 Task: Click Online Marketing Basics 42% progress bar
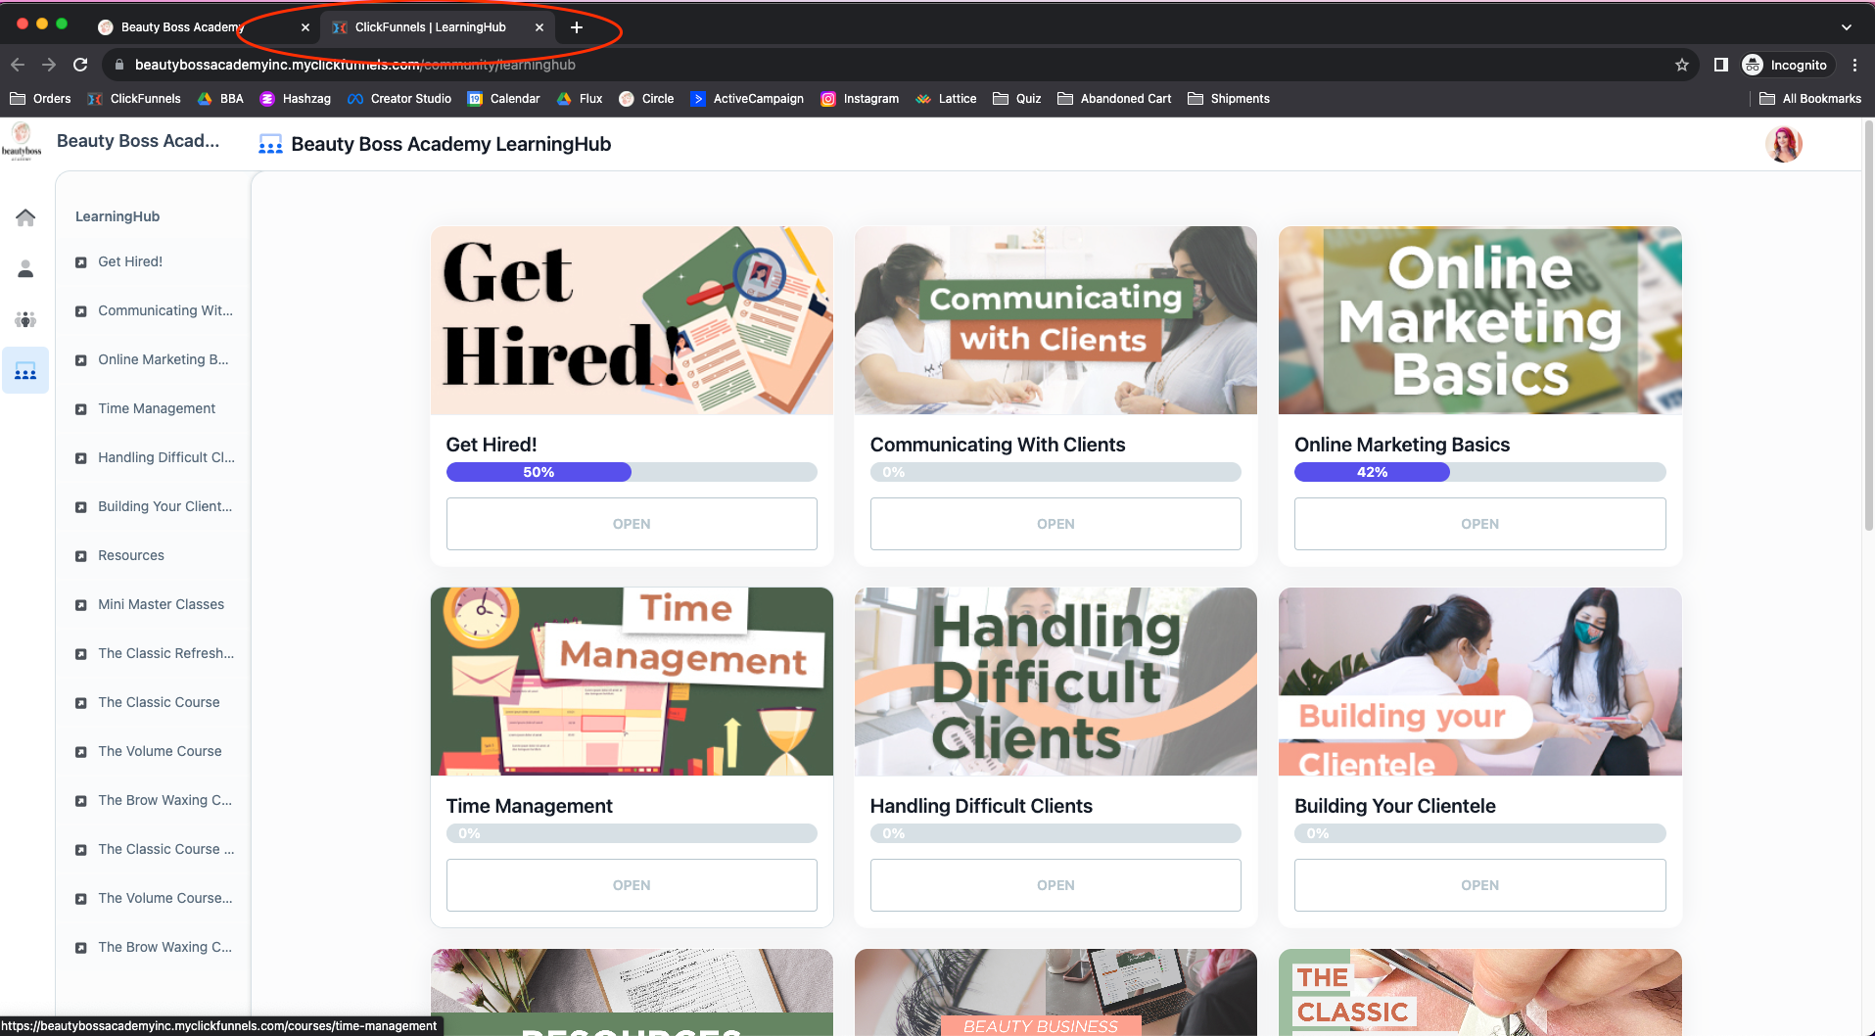[1479, 472]
